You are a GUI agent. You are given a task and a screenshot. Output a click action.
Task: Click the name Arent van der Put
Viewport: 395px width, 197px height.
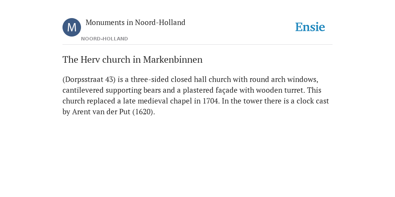(x=101, y=112)
